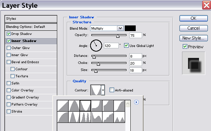Click the Cancel button

coord(194,28)
